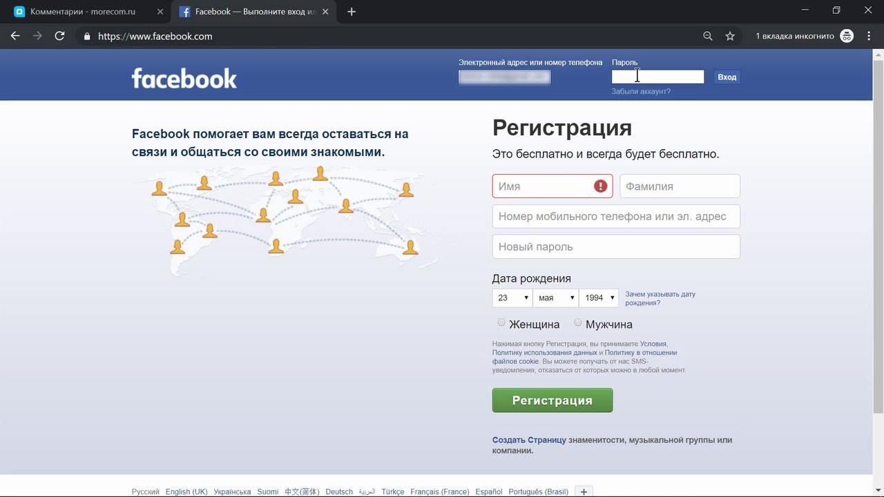Minimize the Chrome window
The image size is (884, 497).
(806, 10)
